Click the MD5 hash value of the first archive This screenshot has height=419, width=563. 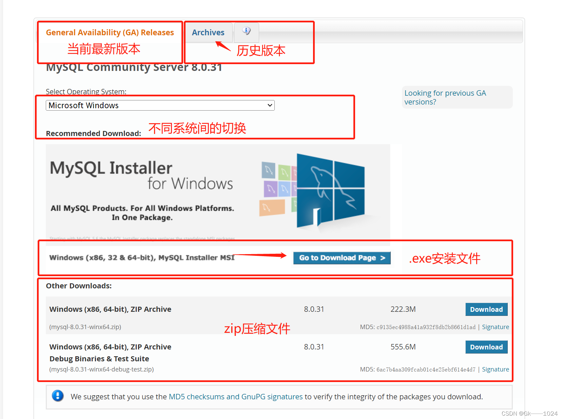pos(426,327)
